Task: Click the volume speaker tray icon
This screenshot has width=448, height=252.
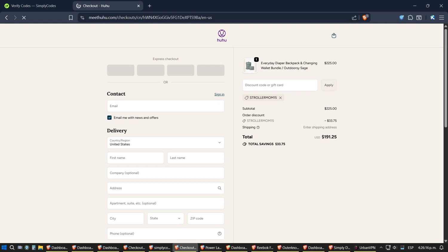Action: point(395,248)
